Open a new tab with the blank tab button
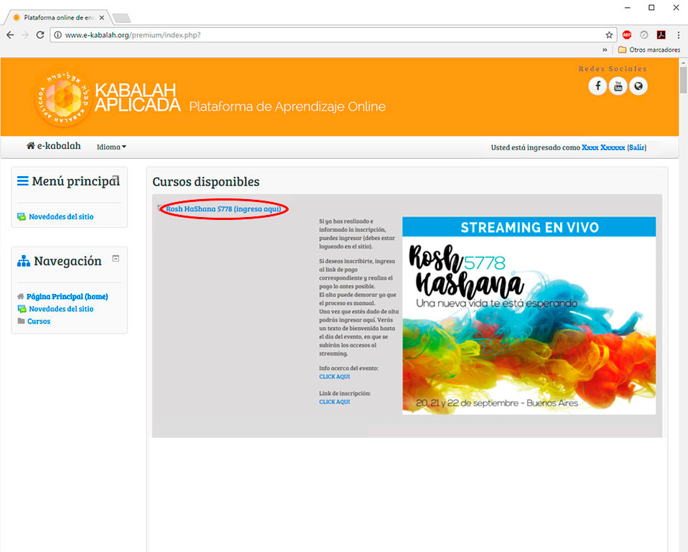Viewport: 688px width, 552px height. pyautogui.click(x=121, y=18)
